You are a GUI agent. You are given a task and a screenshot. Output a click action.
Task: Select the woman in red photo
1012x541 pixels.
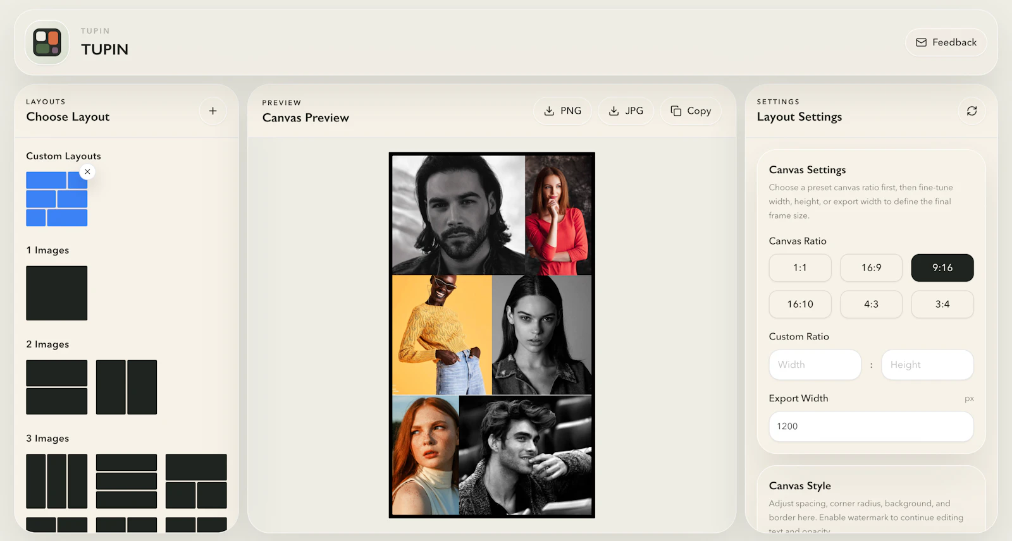558,215
